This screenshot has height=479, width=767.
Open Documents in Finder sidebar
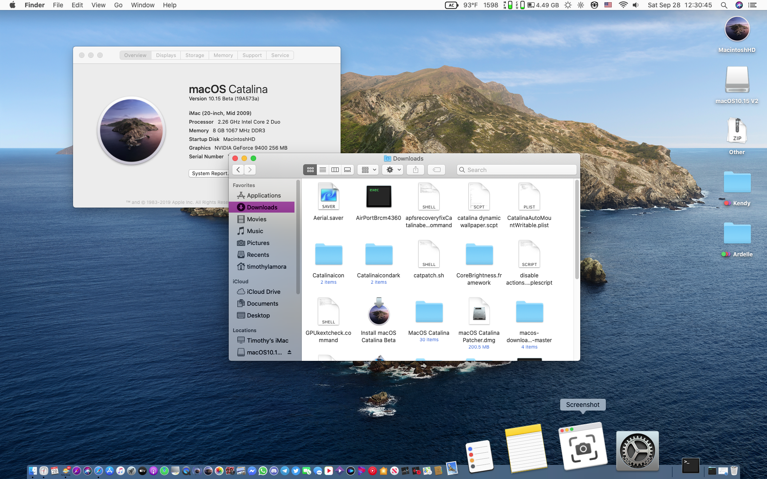coord(262,303)
